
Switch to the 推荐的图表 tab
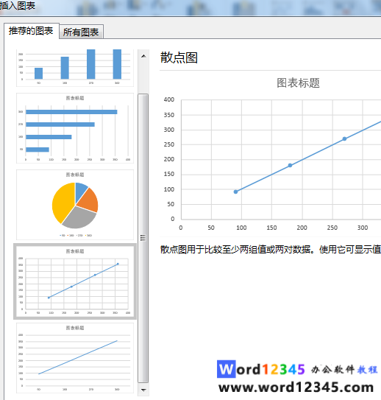pos(32,31)
